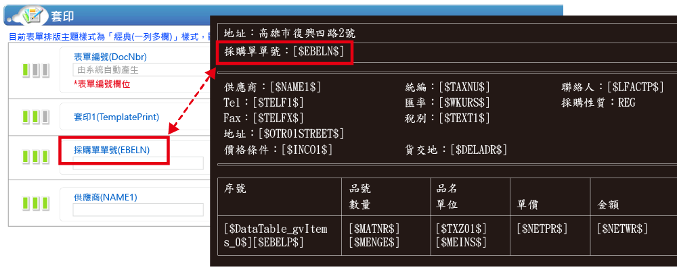Click the [$DELADR$] 貨交地 placeholder
677x270 pixels.
pos(479,150)
